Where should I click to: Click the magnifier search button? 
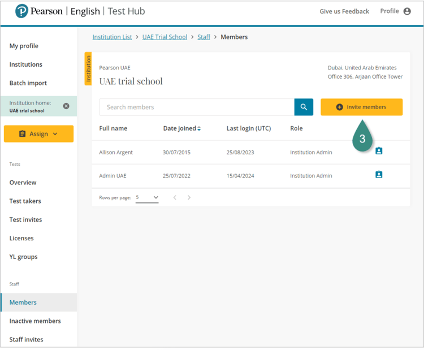pos(304,107)
